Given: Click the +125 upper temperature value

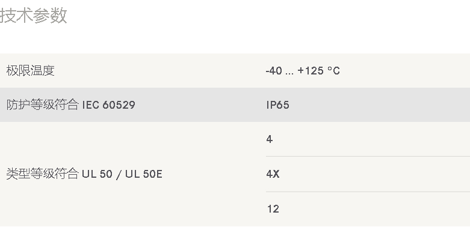Looking at the screenshot, I should pyautogui.click(x=311, y=71).
